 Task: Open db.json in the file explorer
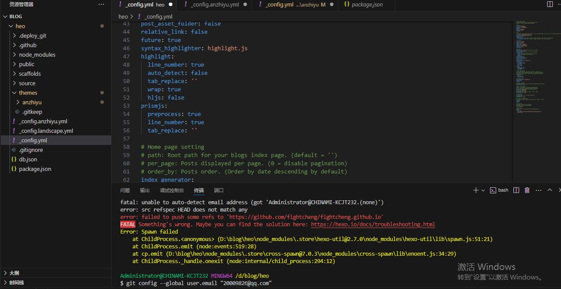point(28,159)
